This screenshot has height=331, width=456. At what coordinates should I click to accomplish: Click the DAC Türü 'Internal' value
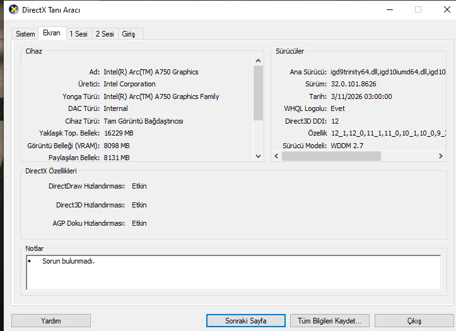[x=116, y=108]
